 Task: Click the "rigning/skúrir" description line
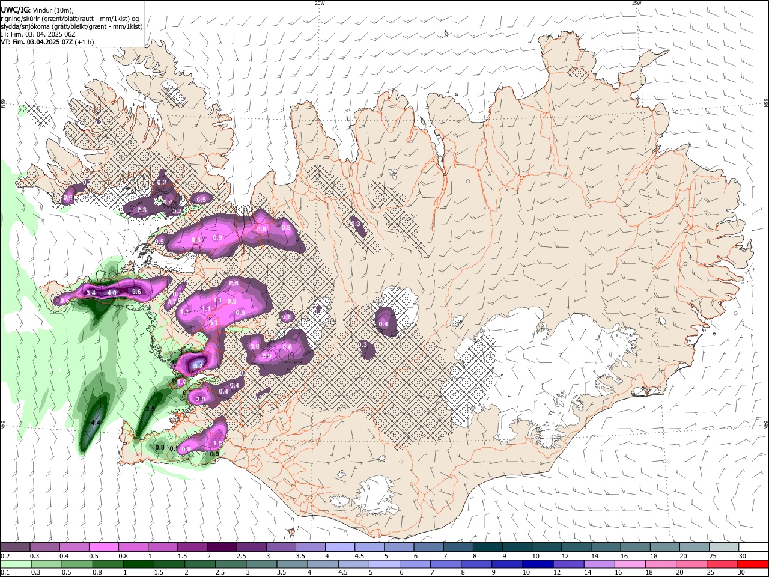pyautogui.click(x=70, y=19)
